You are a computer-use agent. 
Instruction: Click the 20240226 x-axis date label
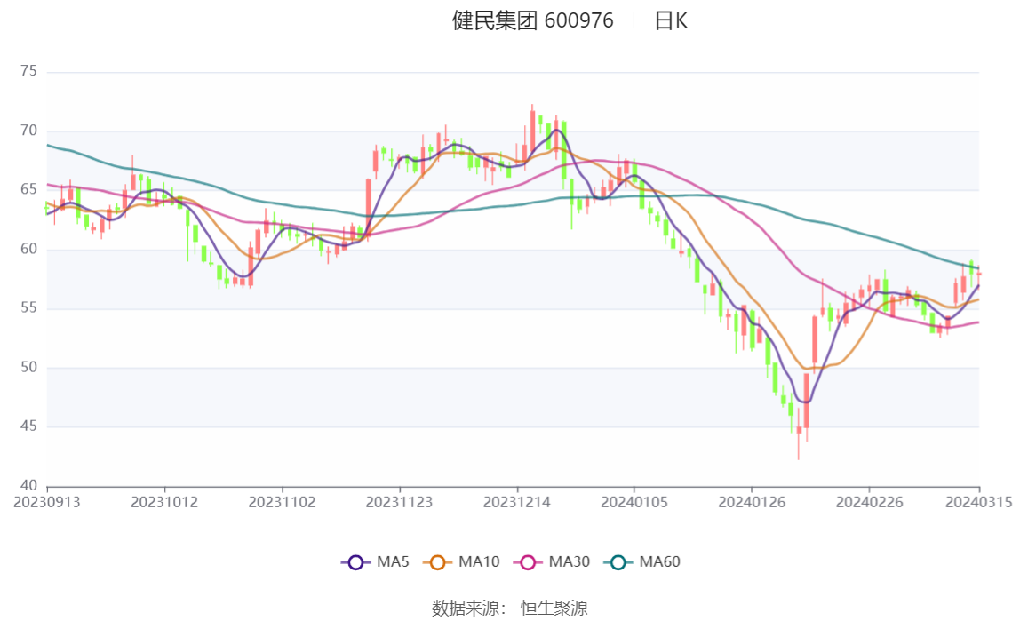point(869,503)
